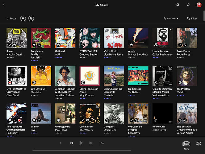Screen dimensions: 205x154
Task: Click the streaming badge on Lark's Tongues cover
Action: tap(83, 82)
